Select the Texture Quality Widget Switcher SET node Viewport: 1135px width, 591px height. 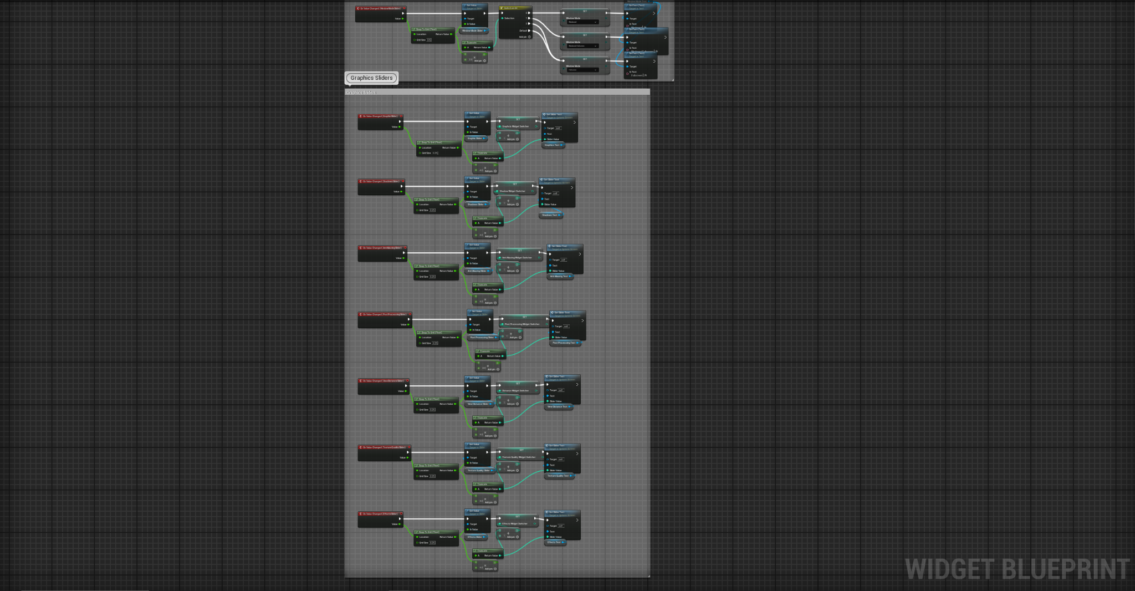pyautogui.click(x=520, y=454)
